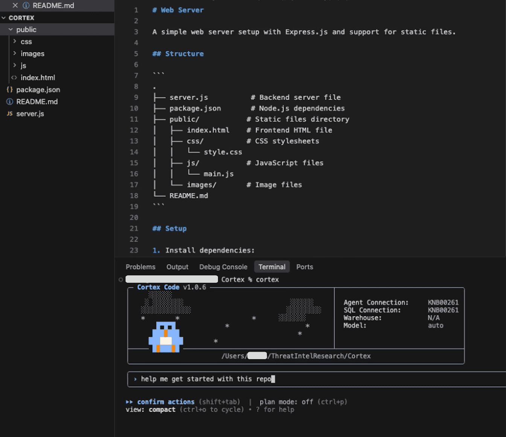Click the 'Model:' auto value
The width and height of the screenshot is (506, 437).
pos(436,326)
